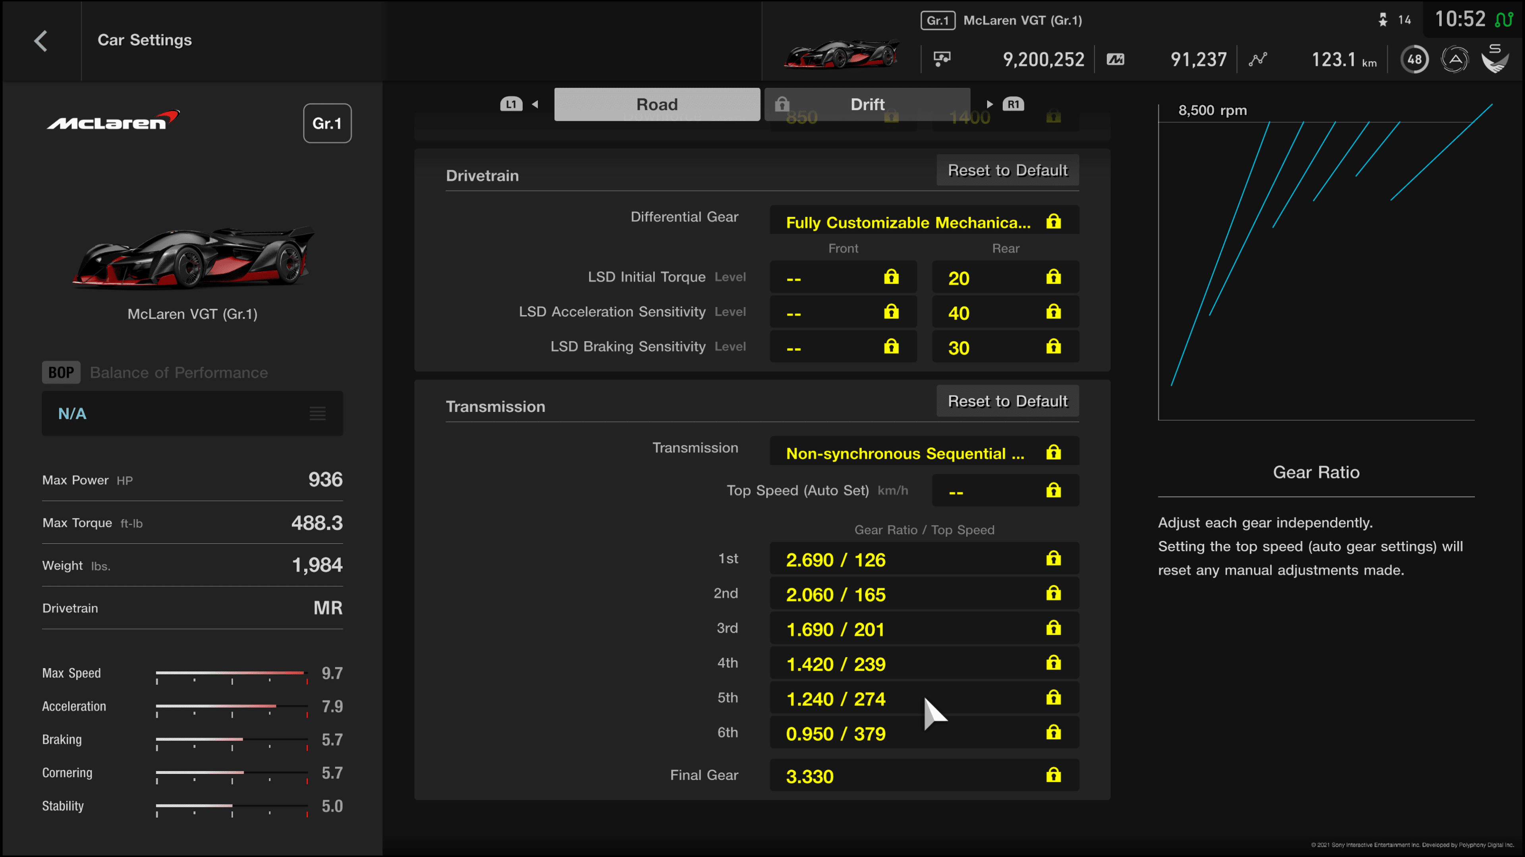
Task: Go back using the left chevron arrow
Action: 40,41
